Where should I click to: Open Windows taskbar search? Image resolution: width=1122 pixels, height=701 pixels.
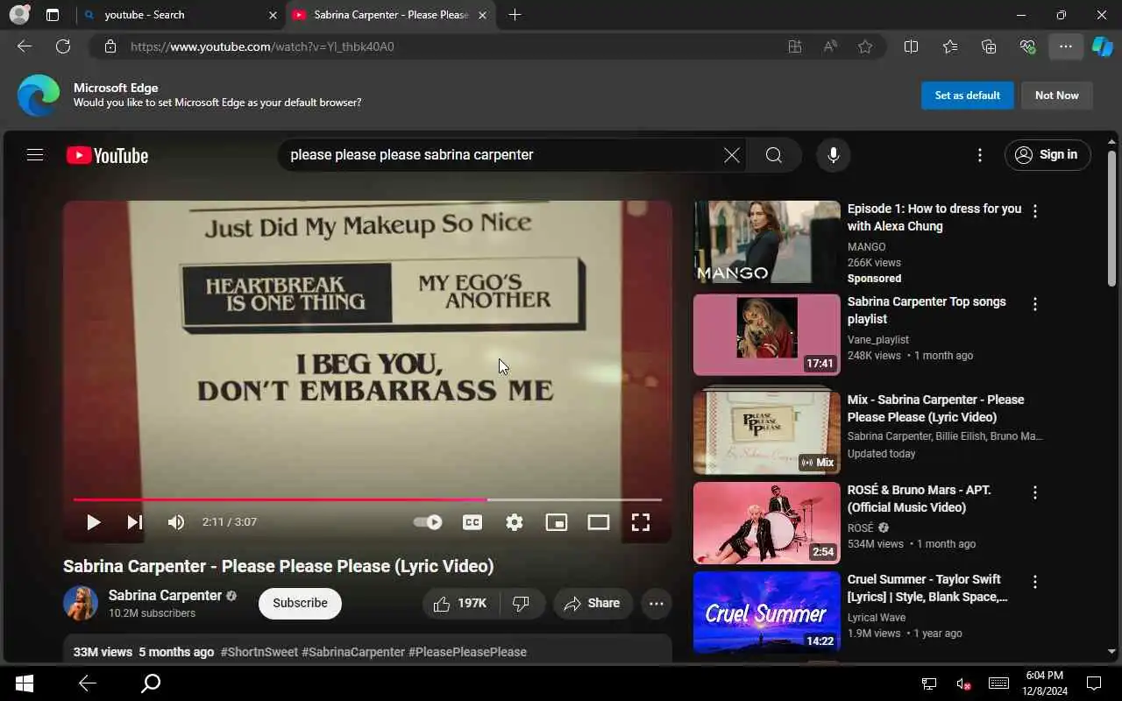[x=151, y=683]
